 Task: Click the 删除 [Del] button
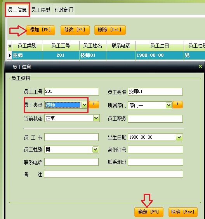pyautogui.click(x=110, y=30)
